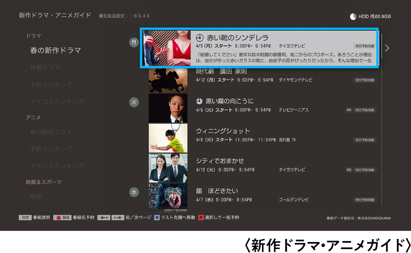411x253 pixels.
Task: Click the HDD remaining capacity pie icon
Action: tap(353, 16)
